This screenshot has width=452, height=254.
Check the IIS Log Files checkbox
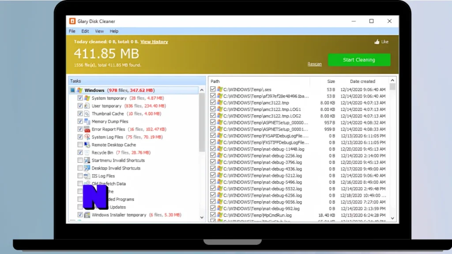[x=80, y=176]
